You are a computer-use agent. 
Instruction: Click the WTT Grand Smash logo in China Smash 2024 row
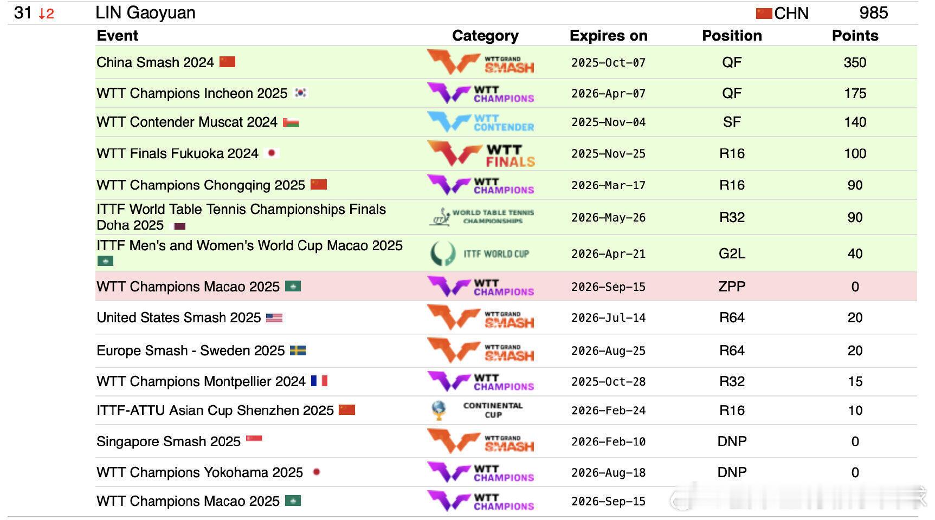481,62
